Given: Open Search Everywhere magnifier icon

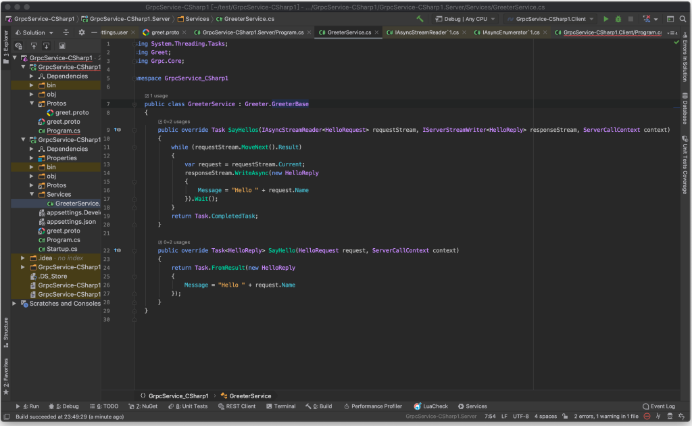Looking at the screenshot, I should pyautogui.click(x=683, y=19).
